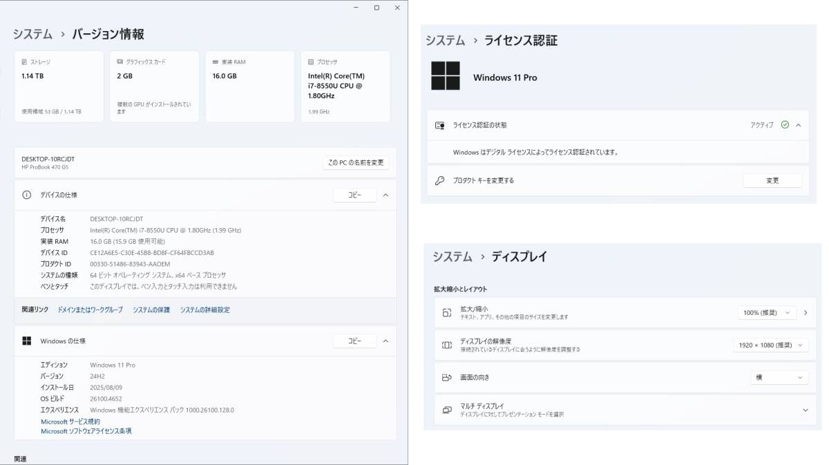
Task: Go to システム breadcrumb in バージョン情報 window
Action: 32,34
